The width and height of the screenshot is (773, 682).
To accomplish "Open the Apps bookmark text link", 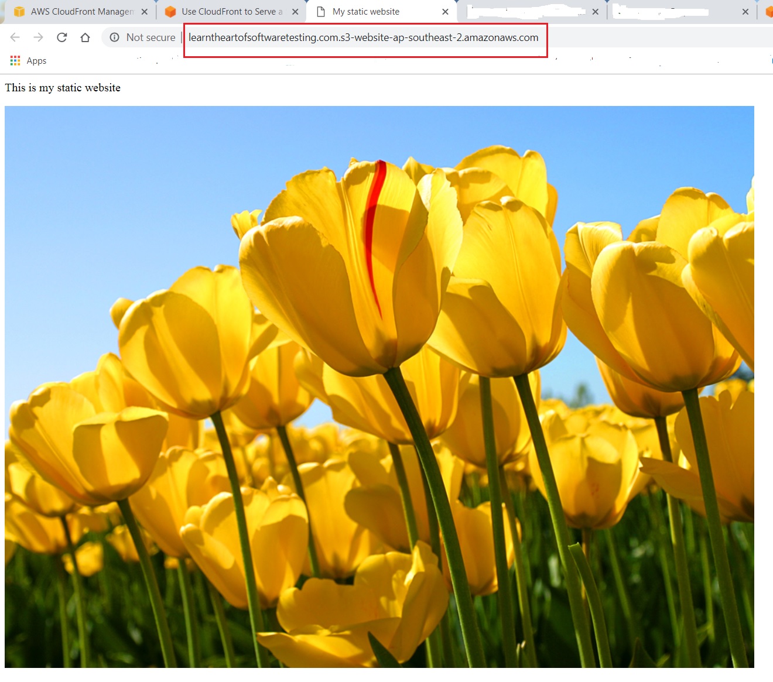I will [36, 61].
